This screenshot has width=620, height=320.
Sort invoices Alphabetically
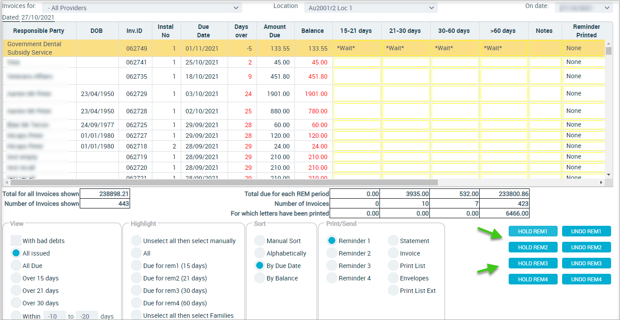[x=260, y=253]
